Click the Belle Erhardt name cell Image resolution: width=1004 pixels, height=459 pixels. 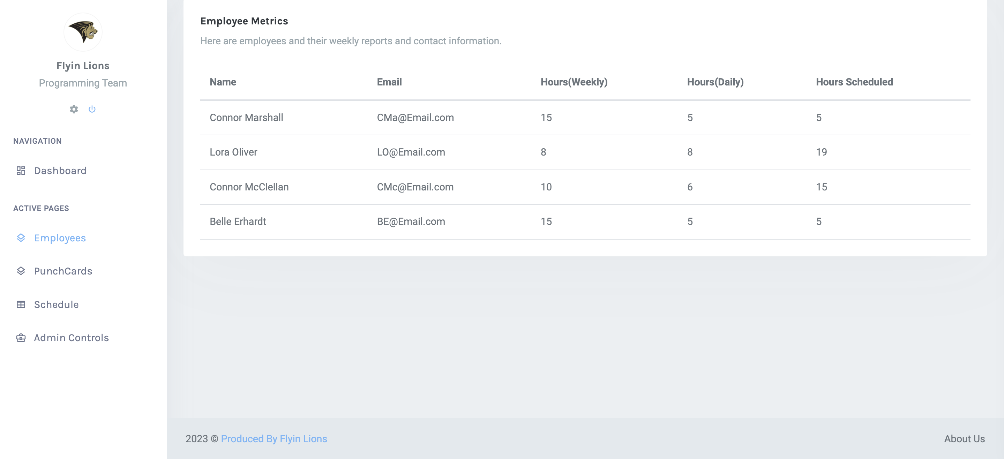pos(238,222)
